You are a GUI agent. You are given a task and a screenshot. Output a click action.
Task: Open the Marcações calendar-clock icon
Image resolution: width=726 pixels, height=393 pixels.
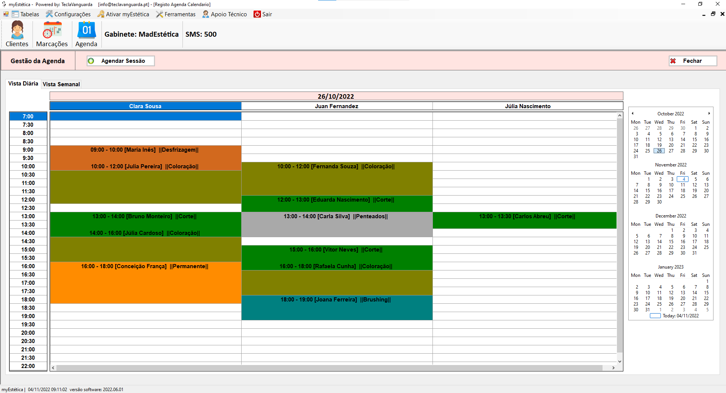point(52,30)
